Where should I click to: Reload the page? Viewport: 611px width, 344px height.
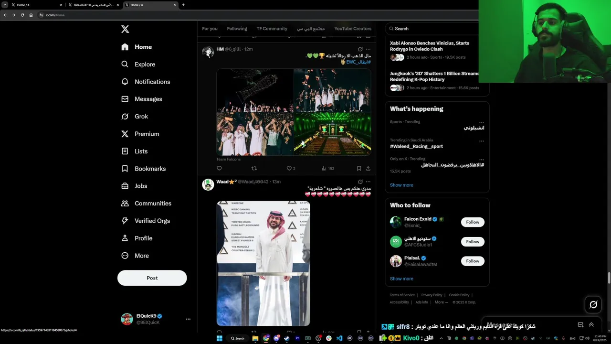tap(22, 15)
